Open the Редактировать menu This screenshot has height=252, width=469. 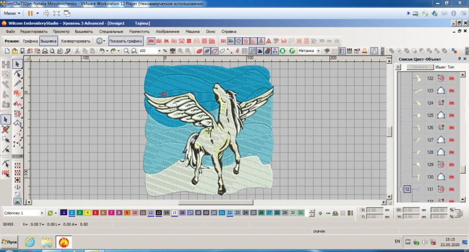(x=34, y=32)
